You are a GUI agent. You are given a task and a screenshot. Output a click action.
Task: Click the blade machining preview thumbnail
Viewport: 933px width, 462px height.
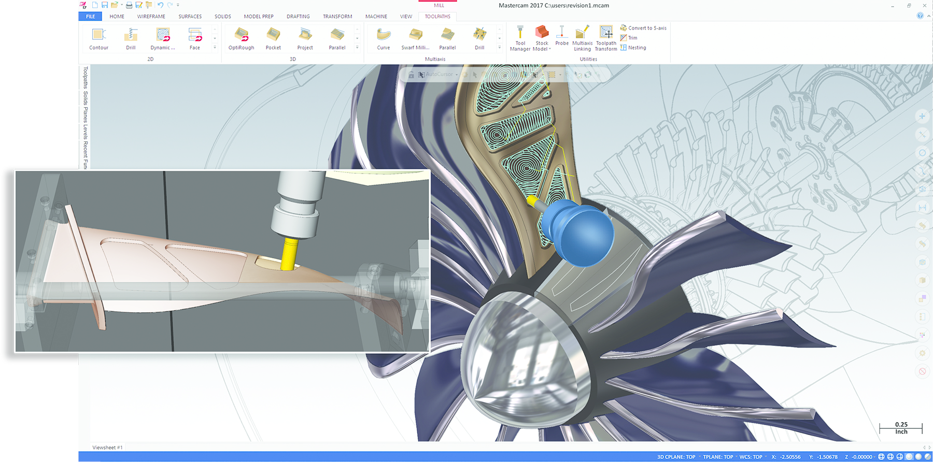(x=222, y=261)
